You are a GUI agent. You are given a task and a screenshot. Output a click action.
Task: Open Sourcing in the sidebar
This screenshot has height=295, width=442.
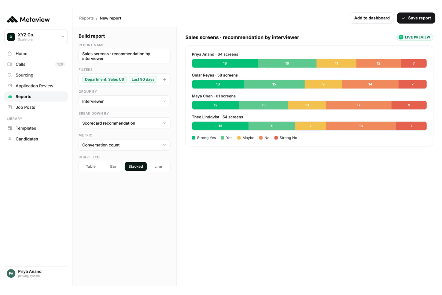[x=36, y=75]
